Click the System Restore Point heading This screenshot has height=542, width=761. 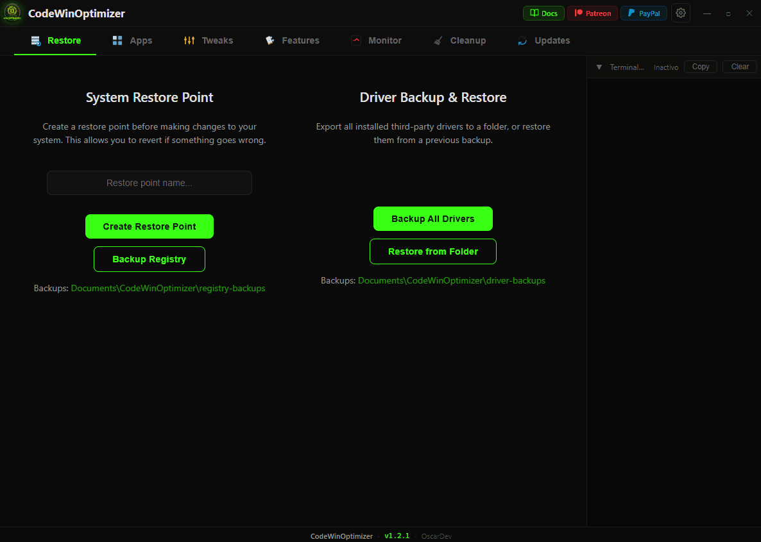point(150,97)
